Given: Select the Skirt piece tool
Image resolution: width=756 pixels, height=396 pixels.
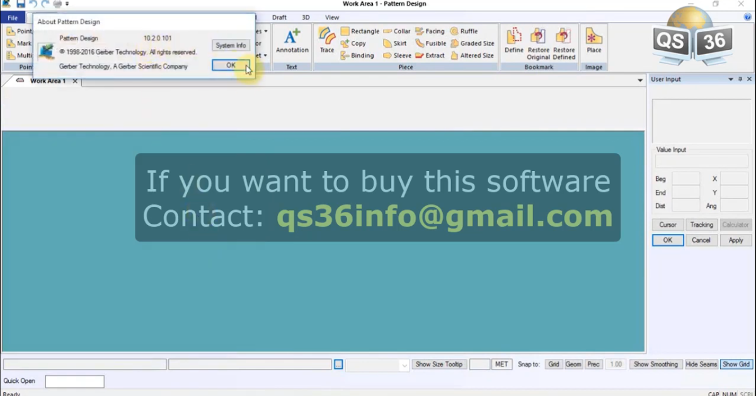Looking at the screenshot, I should (395, 43).
